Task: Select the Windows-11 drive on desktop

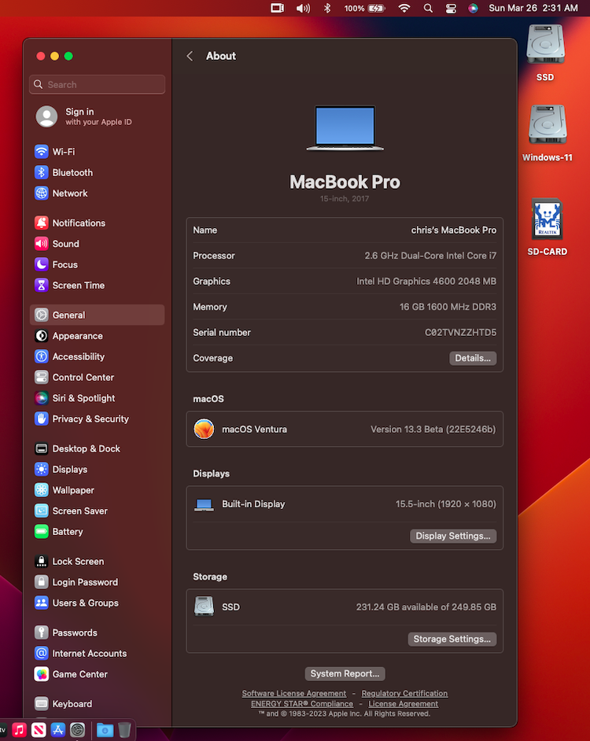Action: (547, 133)
